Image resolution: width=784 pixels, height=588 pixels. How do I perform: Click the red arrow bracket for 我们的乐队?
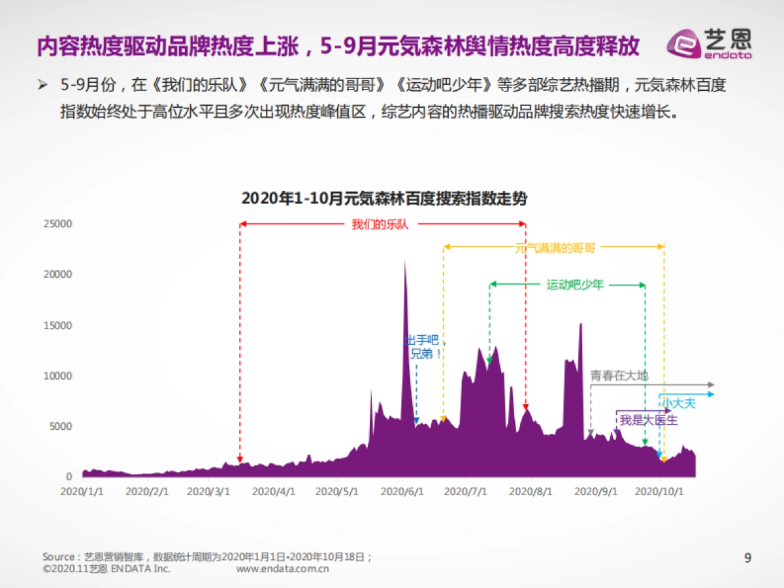click(x=379, y=224)
